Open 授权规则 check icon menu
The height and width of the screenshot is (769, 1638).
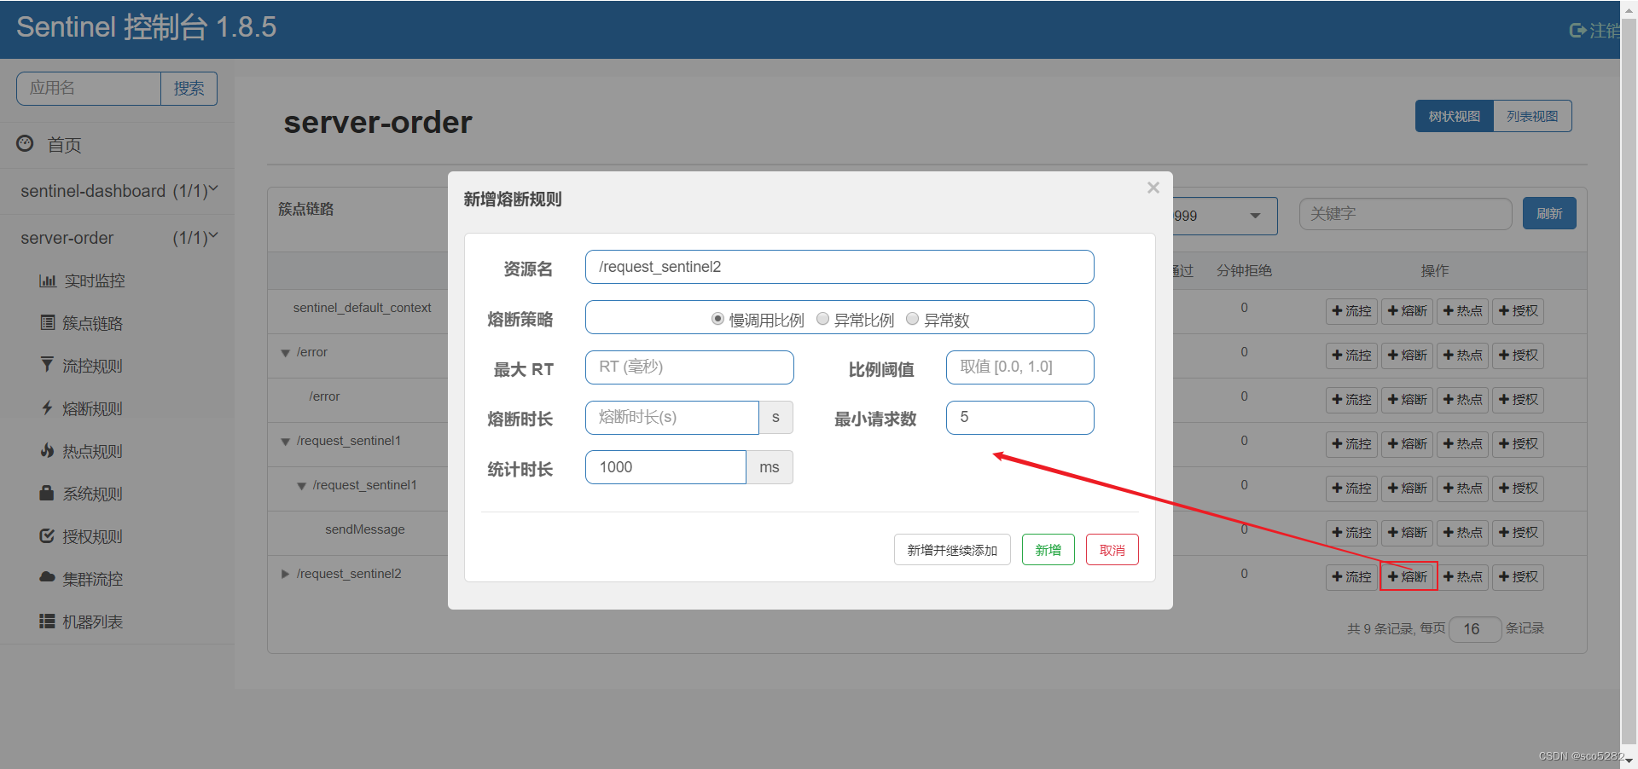[x=48, y=536]
